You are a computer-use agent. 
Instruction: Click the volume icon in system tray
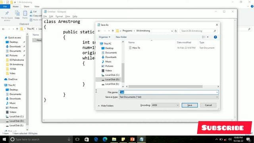click(230, 139)
